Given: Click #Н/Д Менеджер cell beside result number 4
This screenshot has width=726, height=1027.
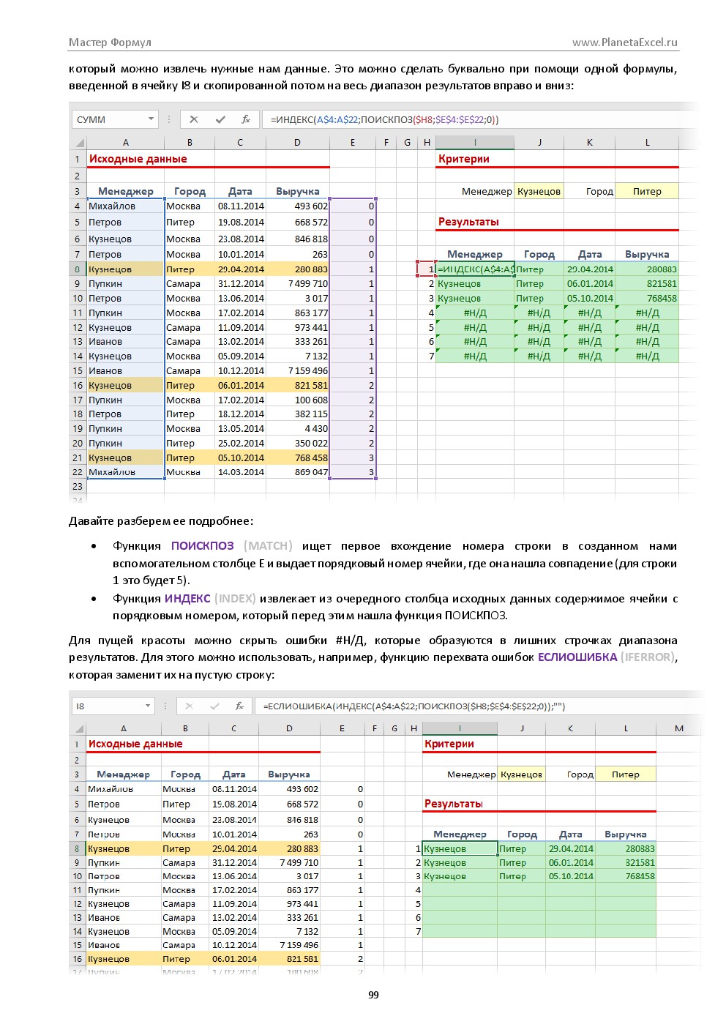Looking at the screenshot, I should tap(475, 313).
